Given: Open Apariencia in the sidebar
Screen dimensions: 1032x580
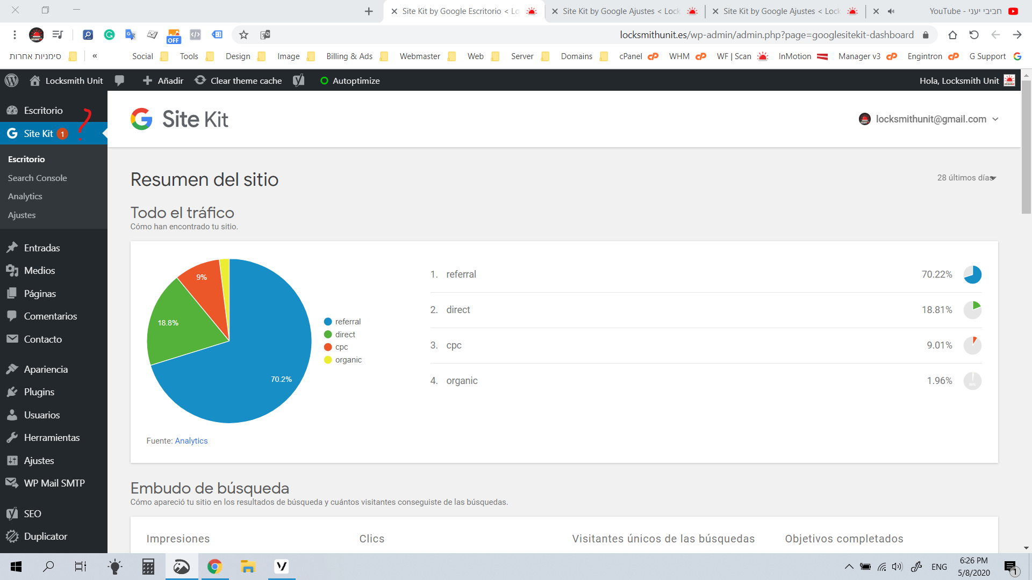Looking at the screenshot, I should (54, 369).
